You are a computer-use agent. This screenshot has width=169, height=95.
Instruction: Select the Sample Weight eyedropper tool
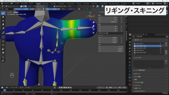tap(3, 33)
